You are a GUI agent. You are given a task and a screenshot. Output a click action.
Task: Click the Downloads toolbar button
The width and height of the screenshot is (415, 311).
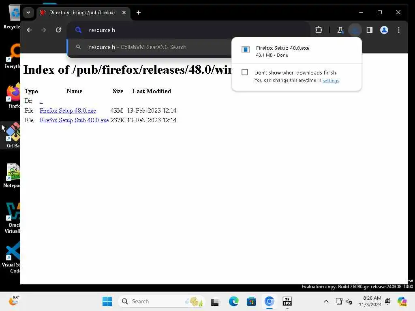click(x=355, y=30)
